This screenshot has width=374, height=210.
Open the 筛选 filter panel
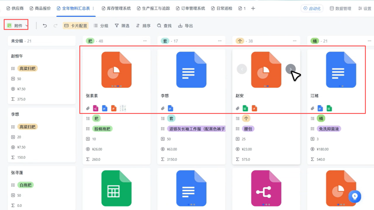click(x=122, y=26)
